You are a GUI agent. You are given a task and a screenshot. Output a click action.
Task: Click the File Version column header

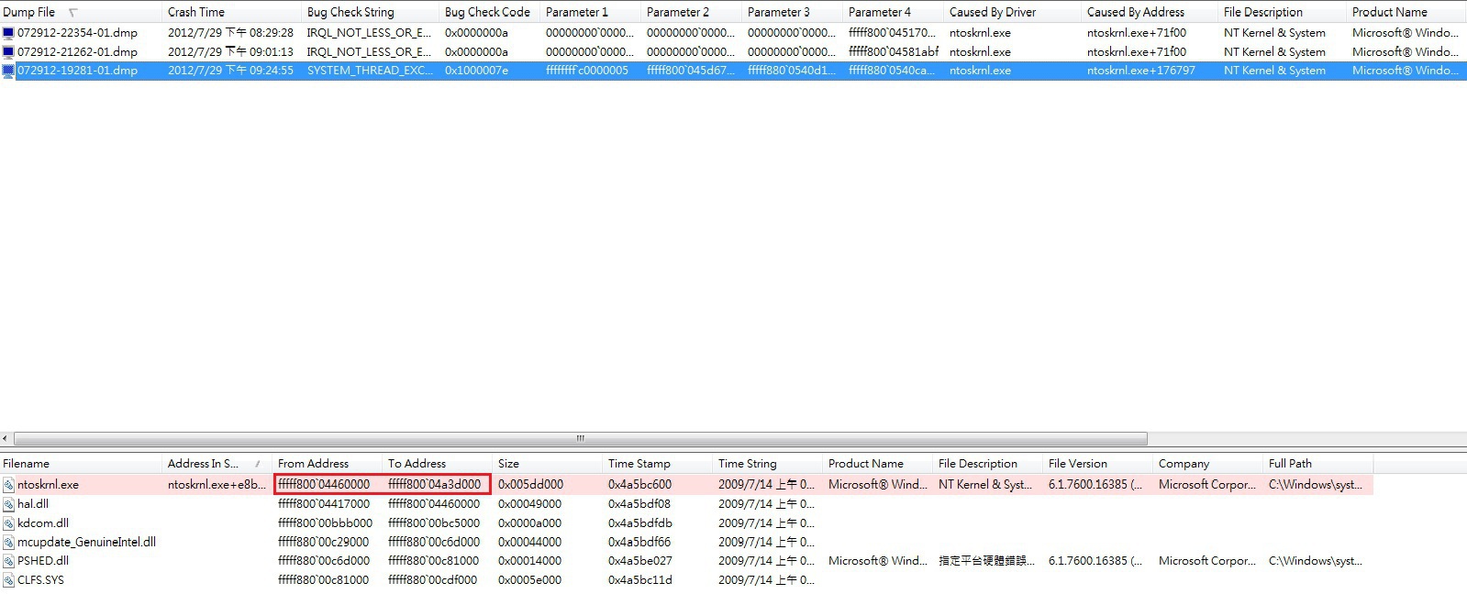coord(1098,464)
